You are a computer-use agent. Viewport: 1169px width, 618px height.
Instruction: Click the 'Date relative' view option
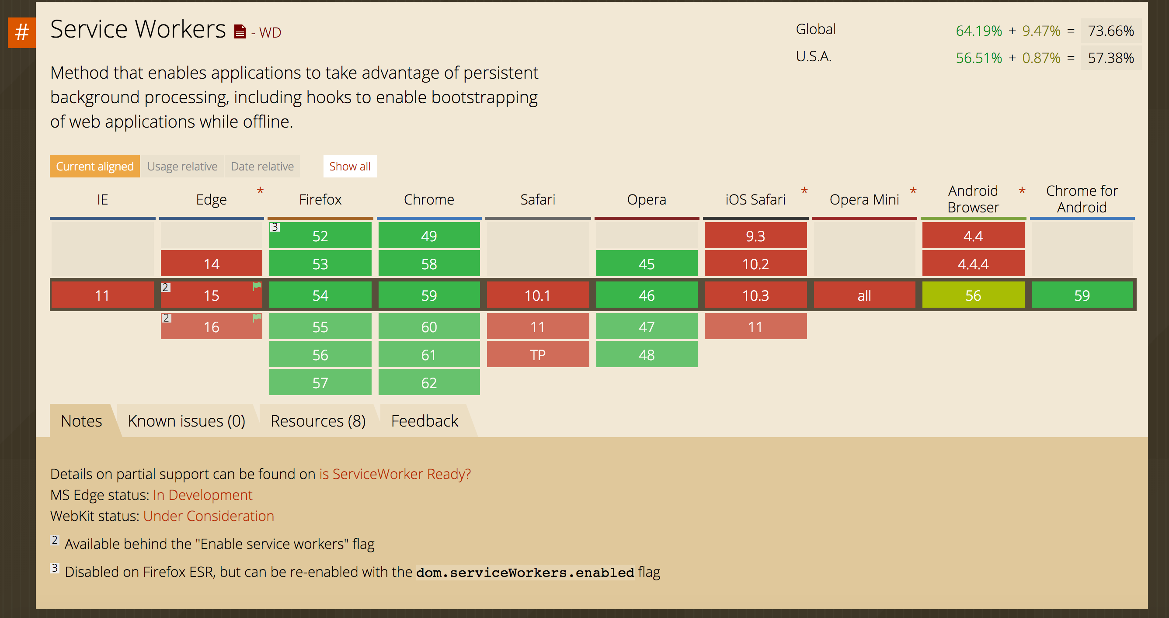click(262, 166)
